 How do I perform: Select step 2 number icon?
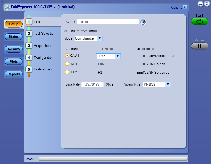click(x=29, y=34)
